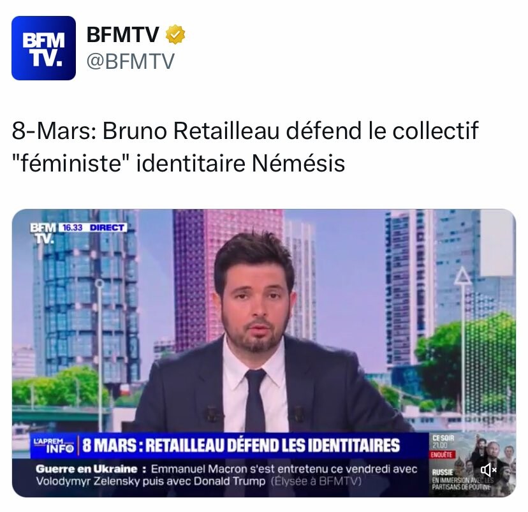528x512 pixels.
Task: Click the BFM TV watermark logo in the video
Action: [43, 233]
